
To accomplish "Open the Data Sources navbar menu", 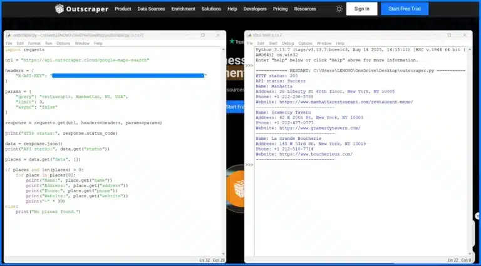I will (x=151, y=9).
